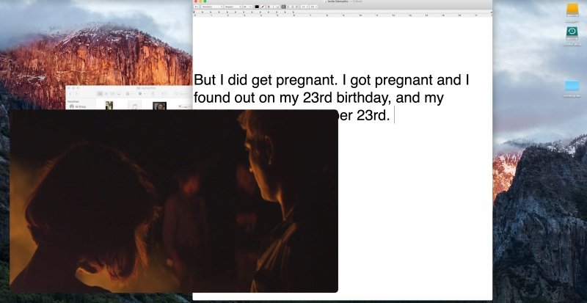Place cursor after "23rd." in the document
Screen dimensions: 587x303
pyautogui.click(x=393, y=116)
